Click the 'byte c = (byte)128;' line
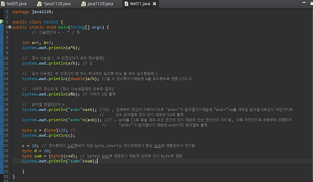This screenshot has height=182, width=313. [x=45, y=130]
